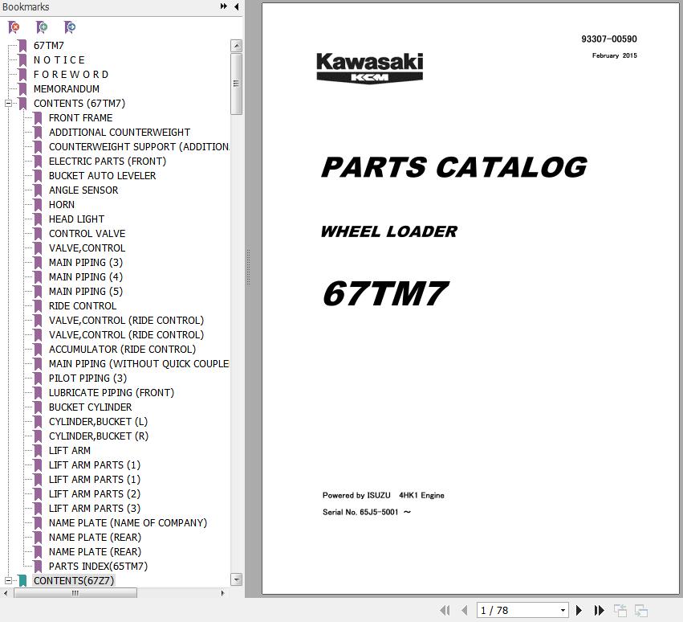The width and height of the screenshot is (683, 622).
Task: Open the ELECTRIC PARTS (FRONT) bookmark
Action: point(108,161)
